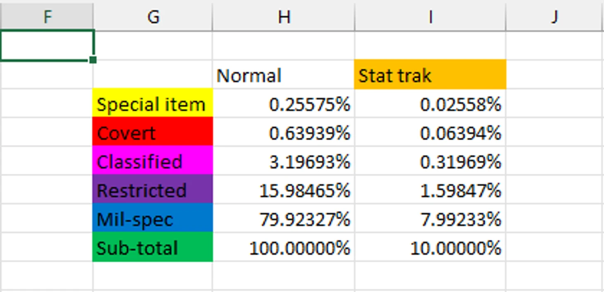Select the Normal header cell
Image resolution: width=604 pixels, height=292 pixels.
pyautogui.click(x=283, y=74)
